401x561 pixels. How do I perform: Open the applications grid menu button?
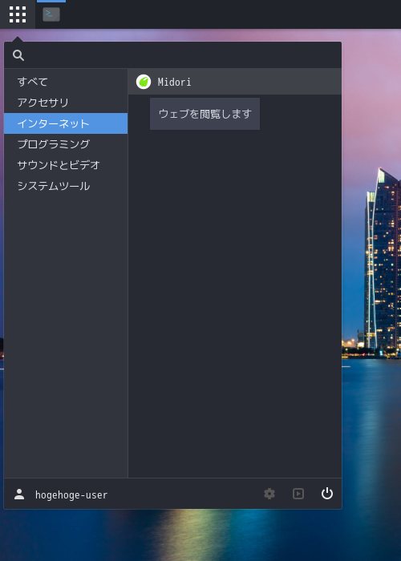(x=18, y=14)
